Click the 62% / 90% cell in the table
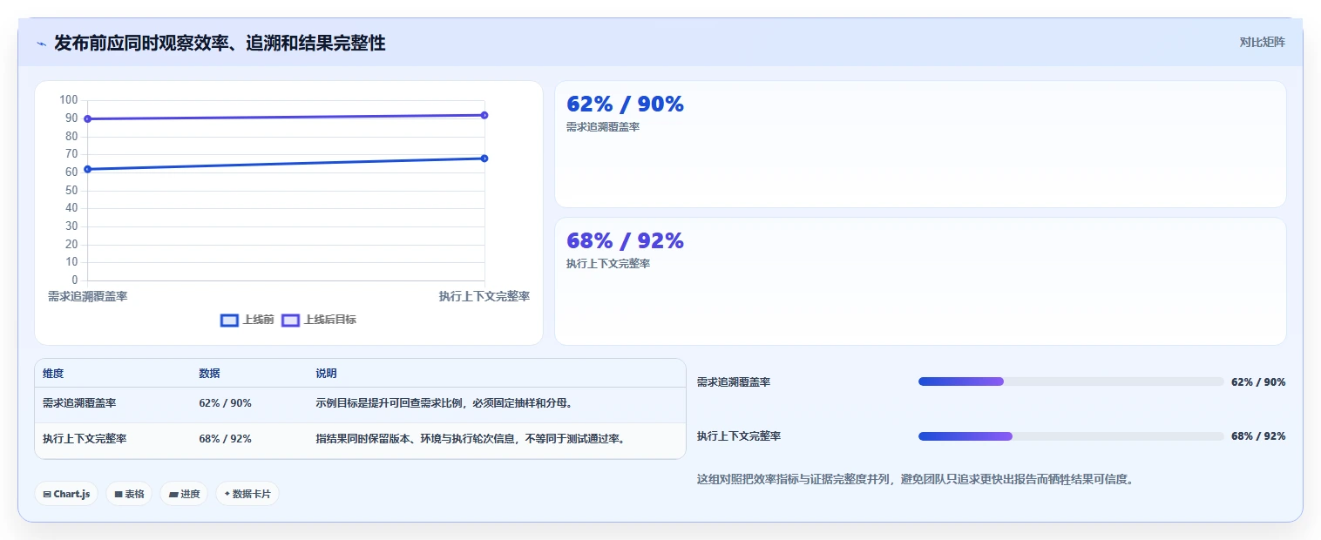 pyautogui.click(x=225, y=403)
